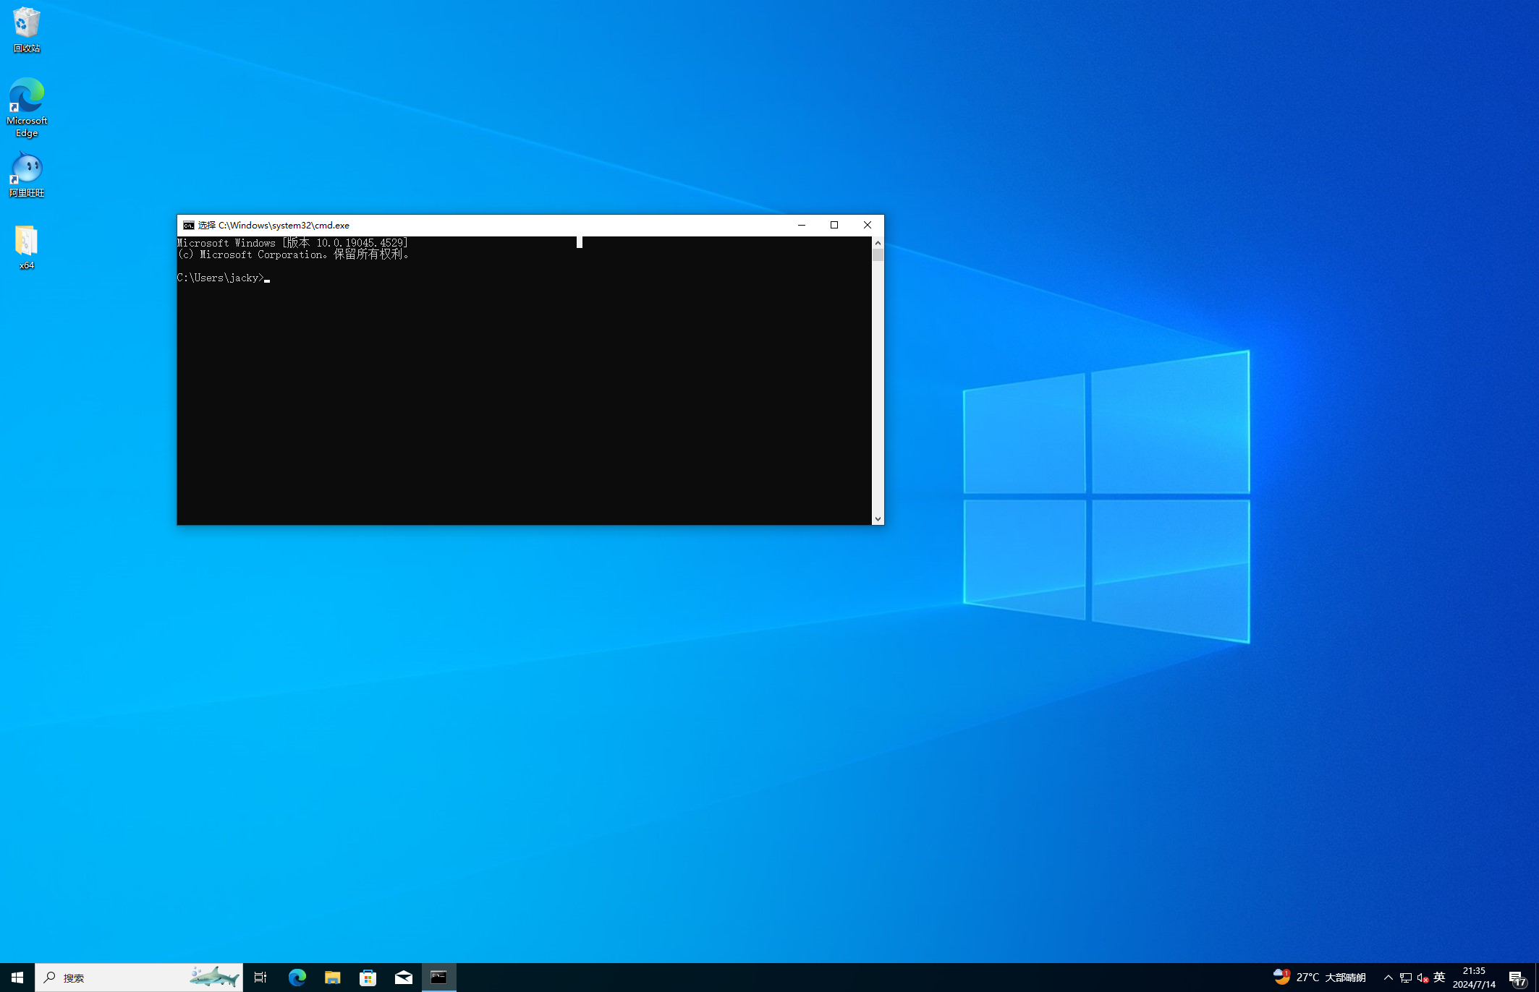Open the 27°C weather widget
Screen dimensions: 1539x992
click(1319, 978)
